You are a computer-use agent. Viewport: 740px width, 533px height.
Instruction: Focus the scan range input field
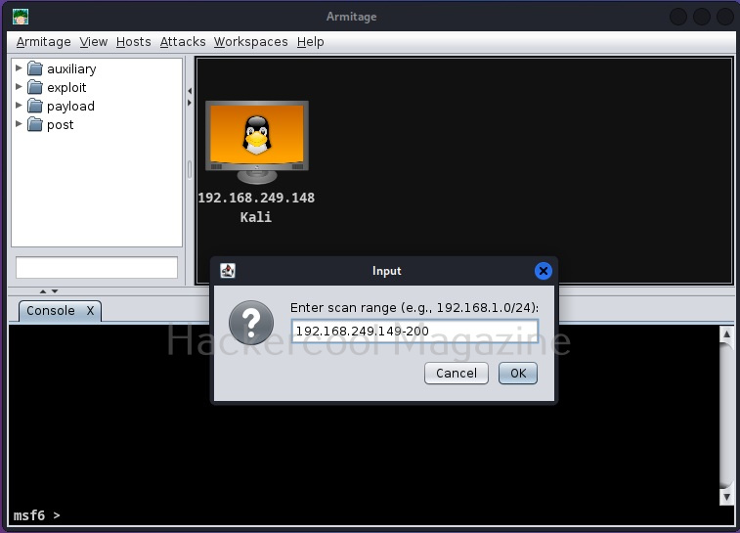pyautogui.click(x=414, y=331)
